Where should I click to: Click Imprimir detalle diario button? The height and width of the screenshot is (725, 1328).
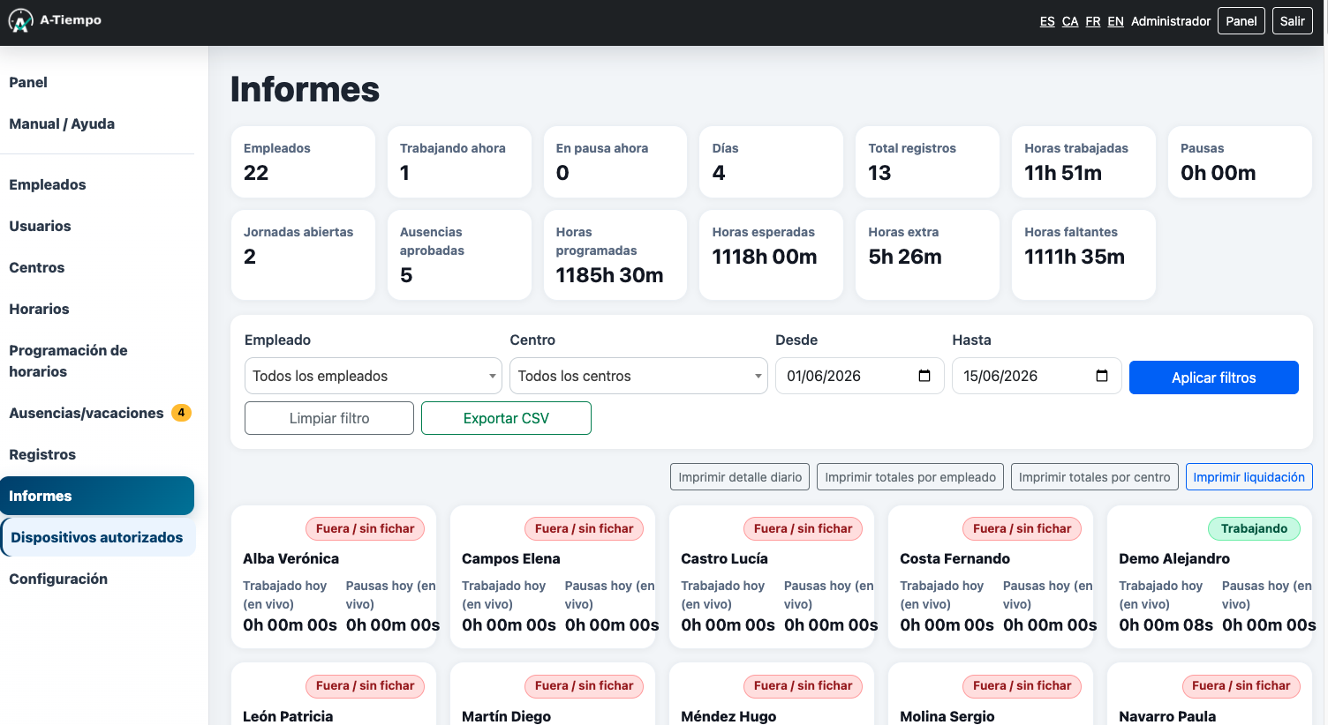(x=740, y=477)
